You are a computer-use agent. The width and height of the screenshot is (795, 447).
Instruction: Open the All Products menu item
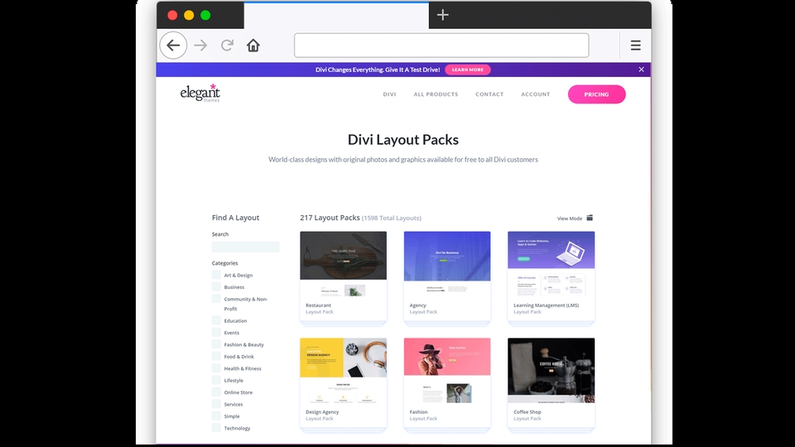[x=436, y=94]
